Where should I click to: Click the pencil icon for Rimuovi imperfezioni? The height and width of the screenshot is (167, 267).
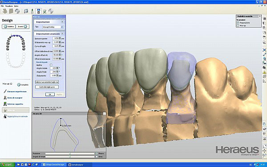pos(5,91)
